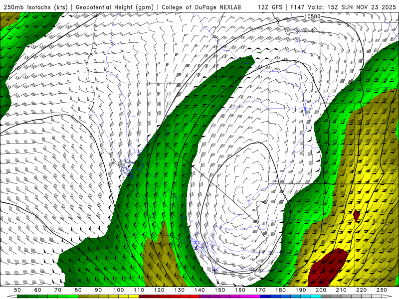The height and width of the screenshot is (299, 399).
Task: Click the 50 value on the color scale
Action: [17, 290]
